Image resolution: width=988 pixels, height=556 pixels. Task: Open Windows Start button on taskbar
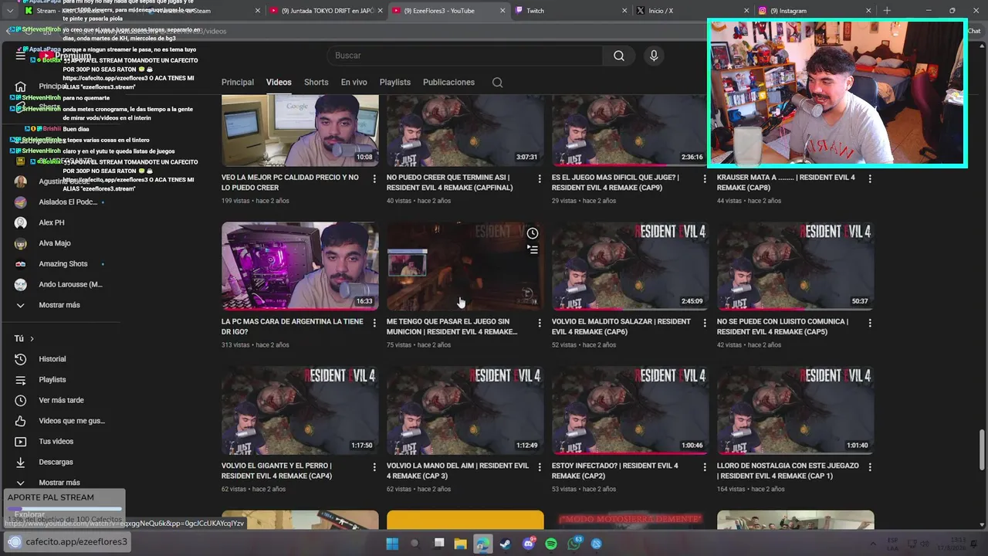coord(392,544)
